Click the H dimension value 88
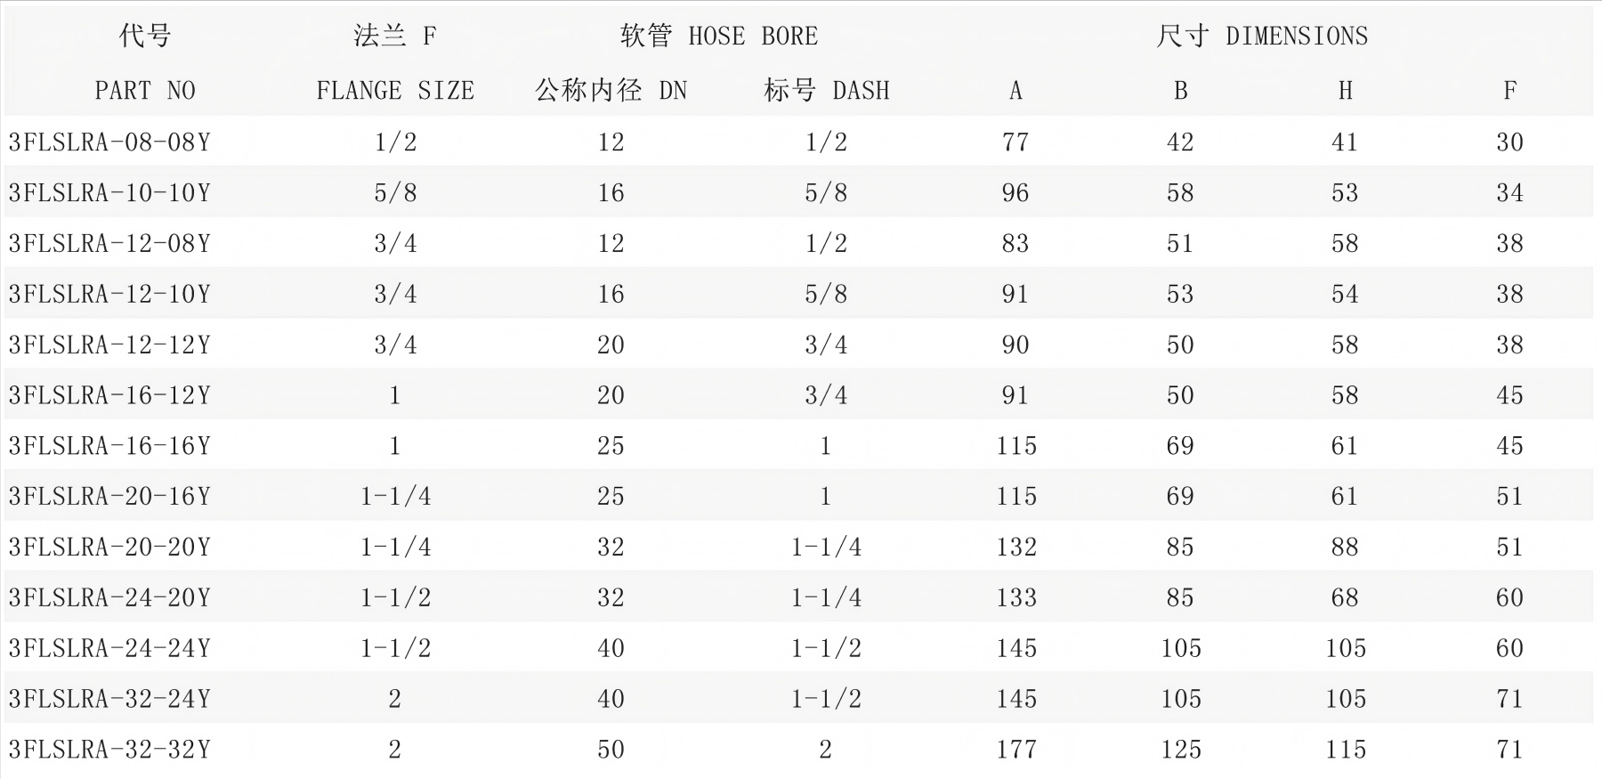The height and width of the screenshot is (779, 1602). tap(1345, 548)
